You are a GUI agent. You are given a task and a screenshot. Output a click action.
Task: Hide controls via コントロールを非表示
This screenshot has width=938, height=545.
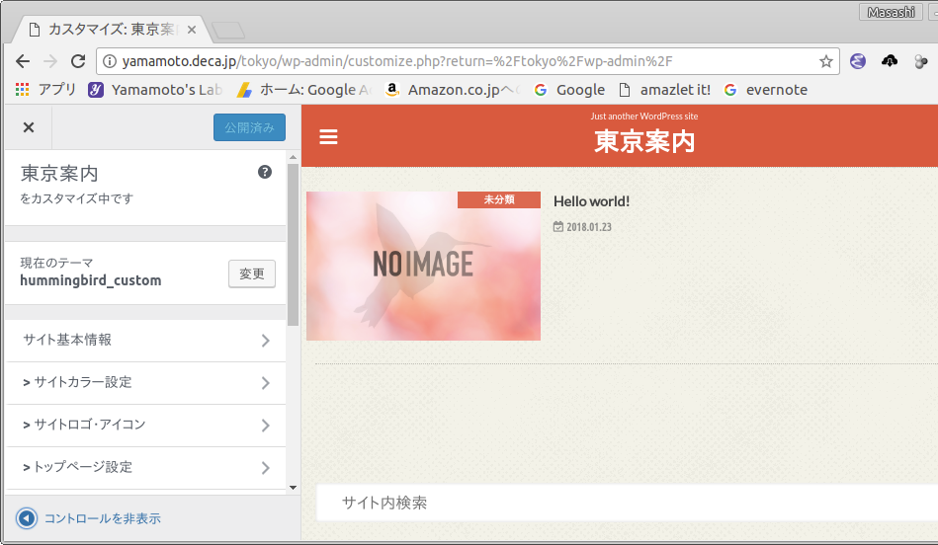89,518
